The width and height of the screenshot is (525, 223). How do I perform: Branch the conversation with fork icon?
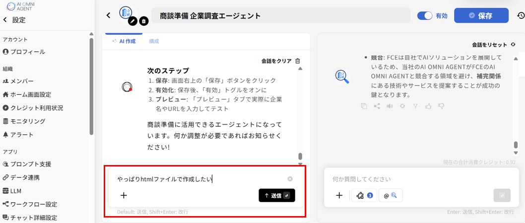(415, 106)
